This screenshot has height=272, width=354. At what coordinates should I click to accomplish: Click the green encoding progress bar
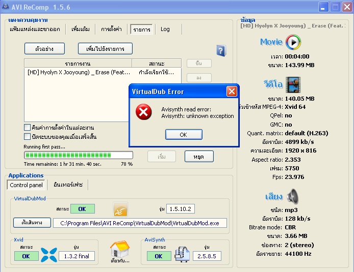click(79, 155)
